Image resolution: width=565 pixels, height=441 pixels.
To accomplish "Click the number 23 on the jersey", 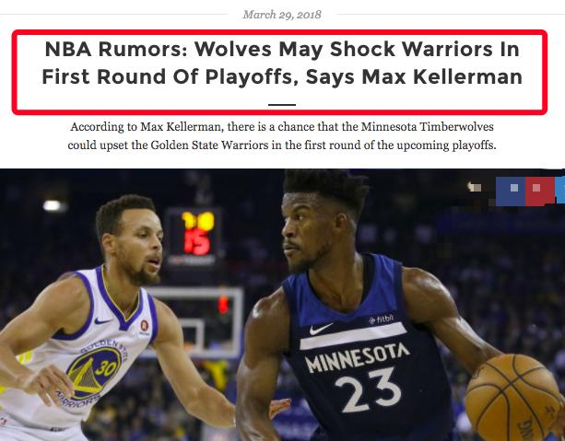I will click(368, 390).
